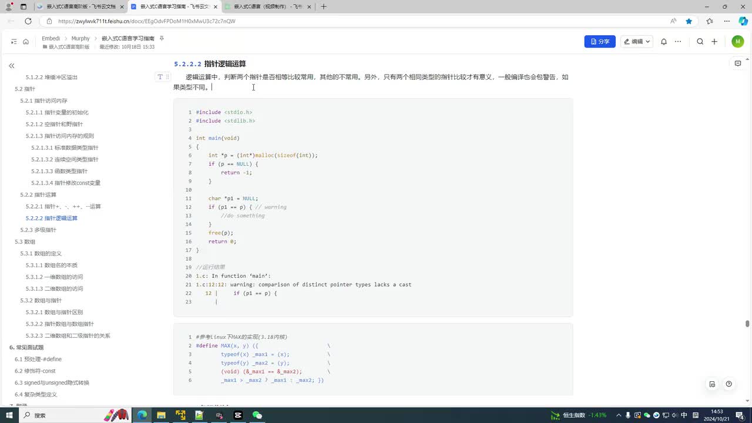Go to outline item 5.2 指针
752x423 pixels.
point(25,89)
